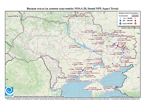The image size is (145, 103).
Task: Click the 200 — 1000 МВт legend label
Action: (x=128, y=20)
